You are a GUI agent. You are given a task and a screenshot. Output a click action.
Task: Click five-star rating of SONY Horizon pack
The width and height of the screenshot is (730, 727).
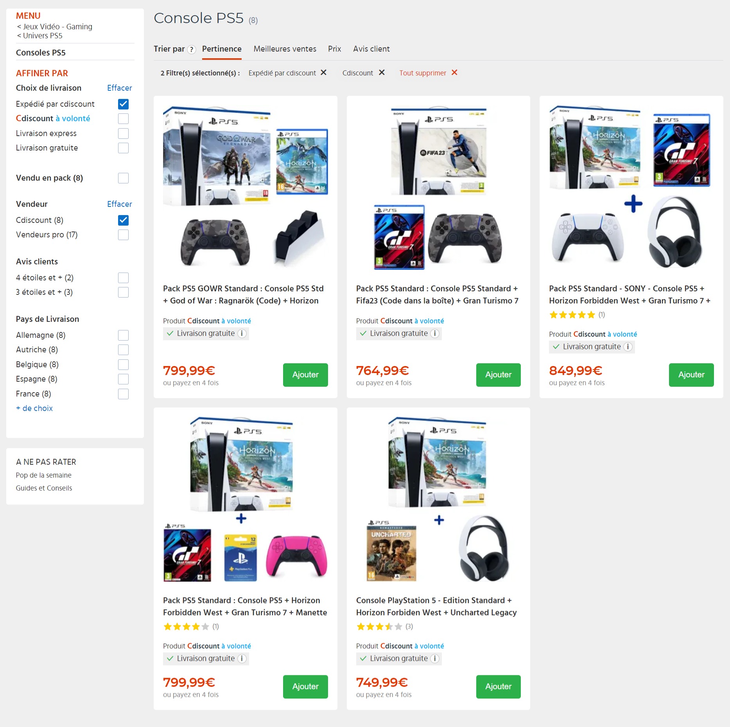pyautogui.click(x=572, y=315)
